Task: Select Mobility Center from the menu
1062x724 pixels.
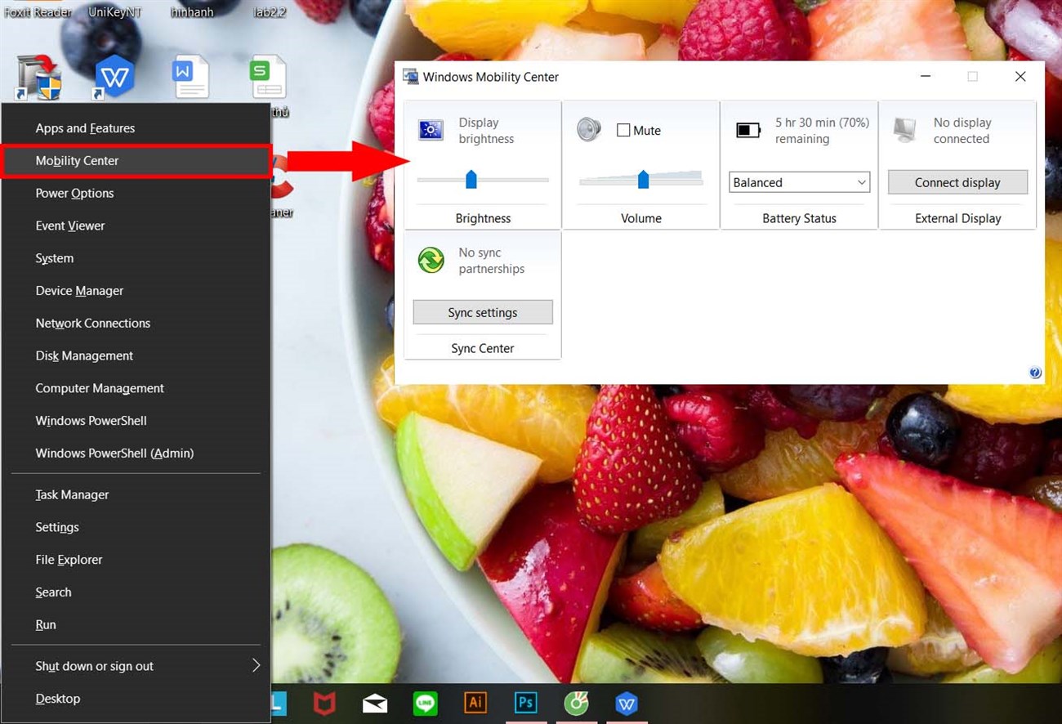Action: click(x=77, y=161)
